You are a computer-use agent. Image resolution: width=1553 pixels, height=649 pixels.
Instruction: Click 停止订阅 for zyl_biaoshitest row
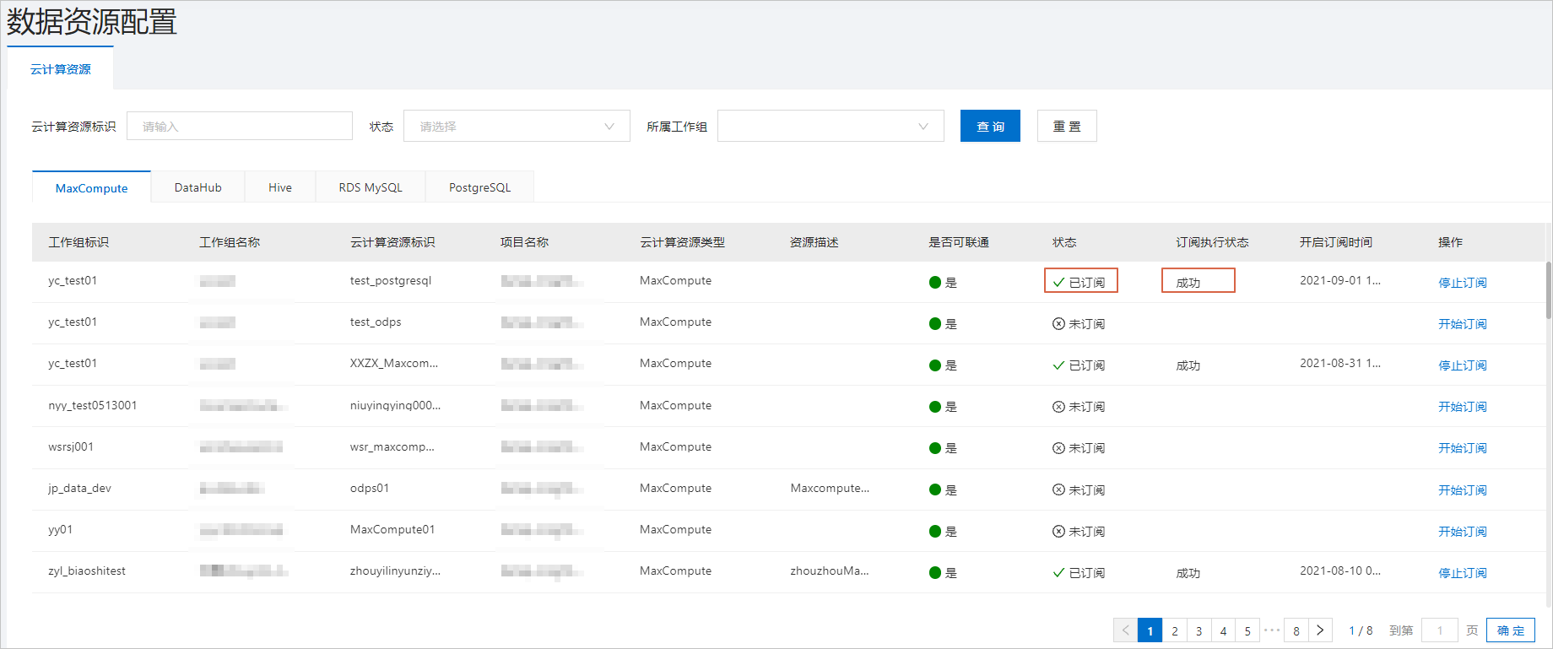pos(1463,573)
